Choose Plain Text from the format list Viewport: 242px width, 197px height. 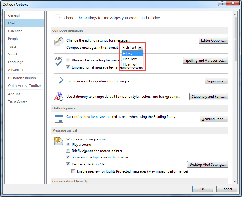pyautogui.click(x=132, y=65)
